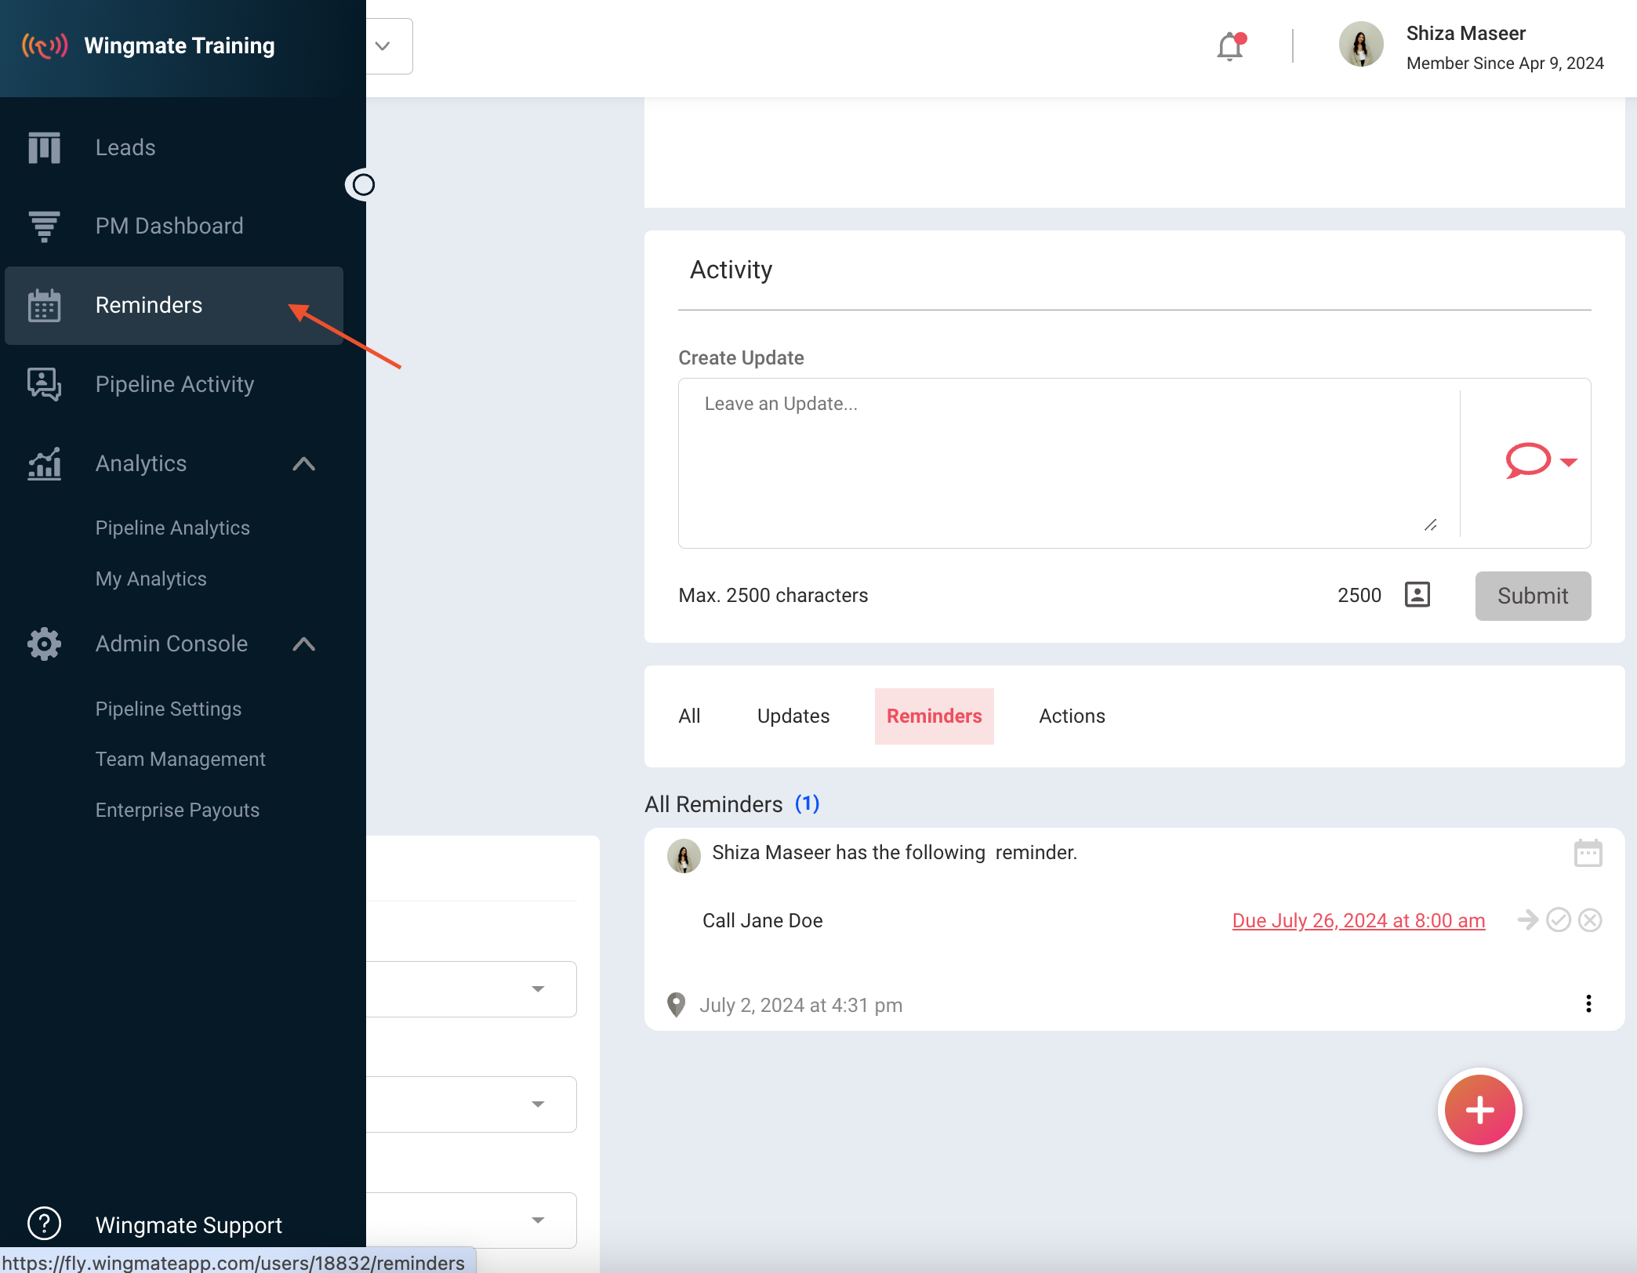Collapse the Admin Console chevron
This screenshot has height=1273, width=1637.
coord(304,644)
